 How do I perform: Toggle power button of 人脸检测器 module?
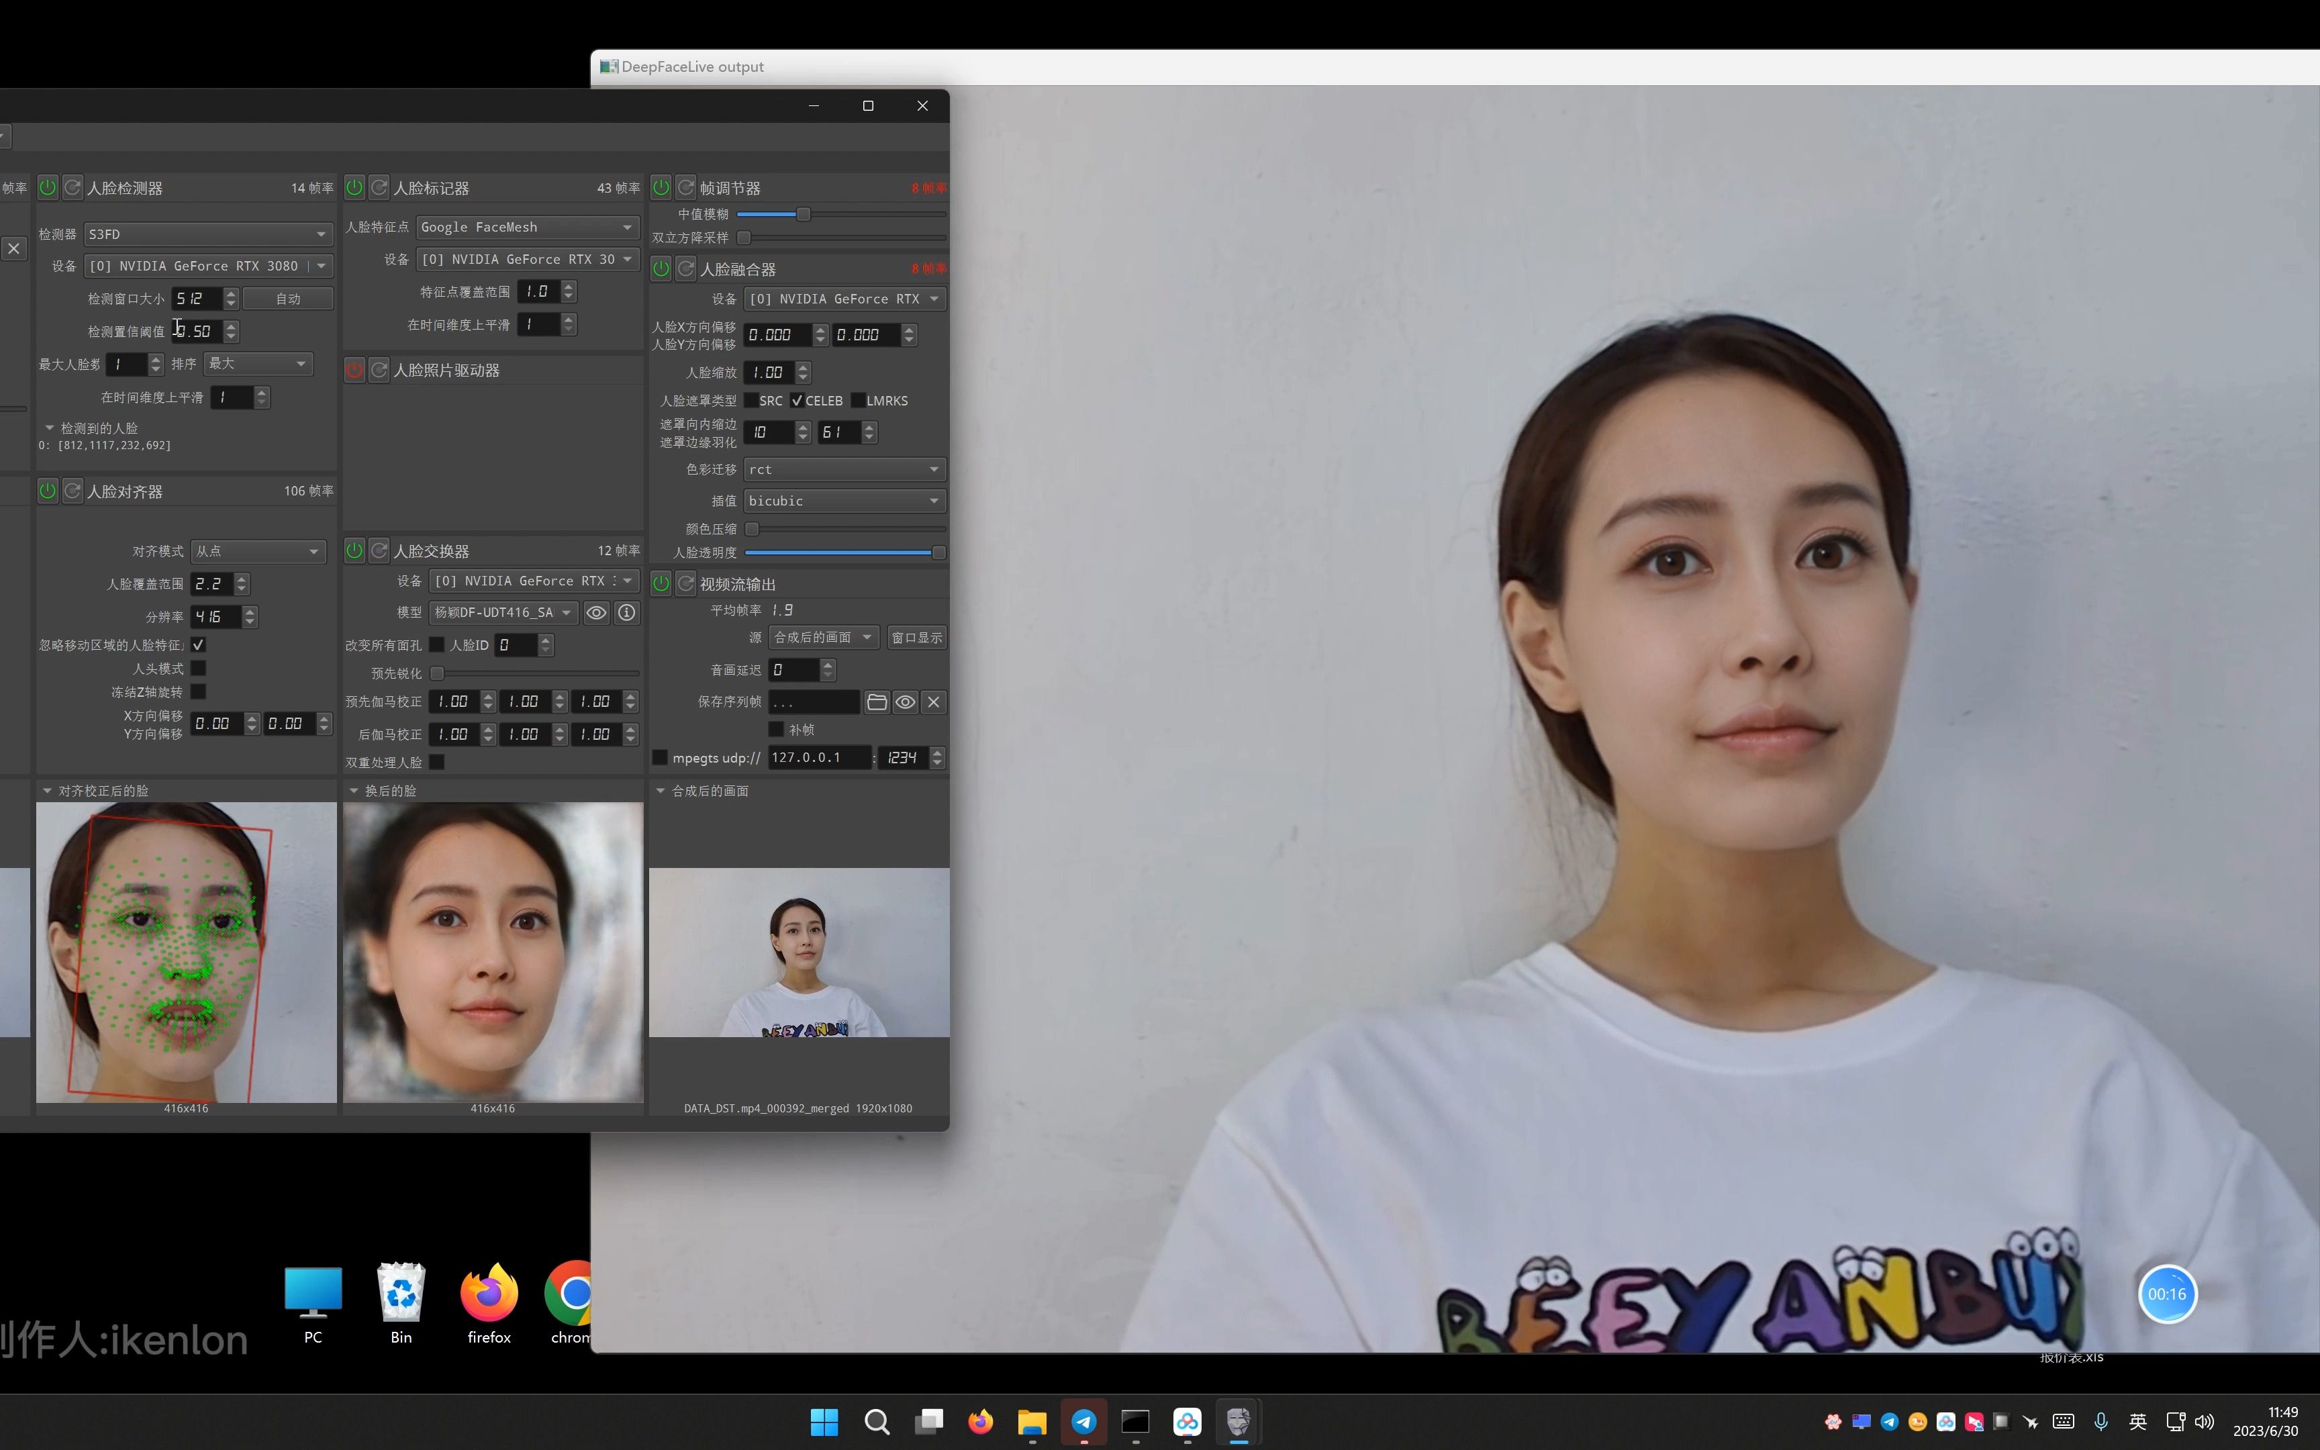coord(47,187)
